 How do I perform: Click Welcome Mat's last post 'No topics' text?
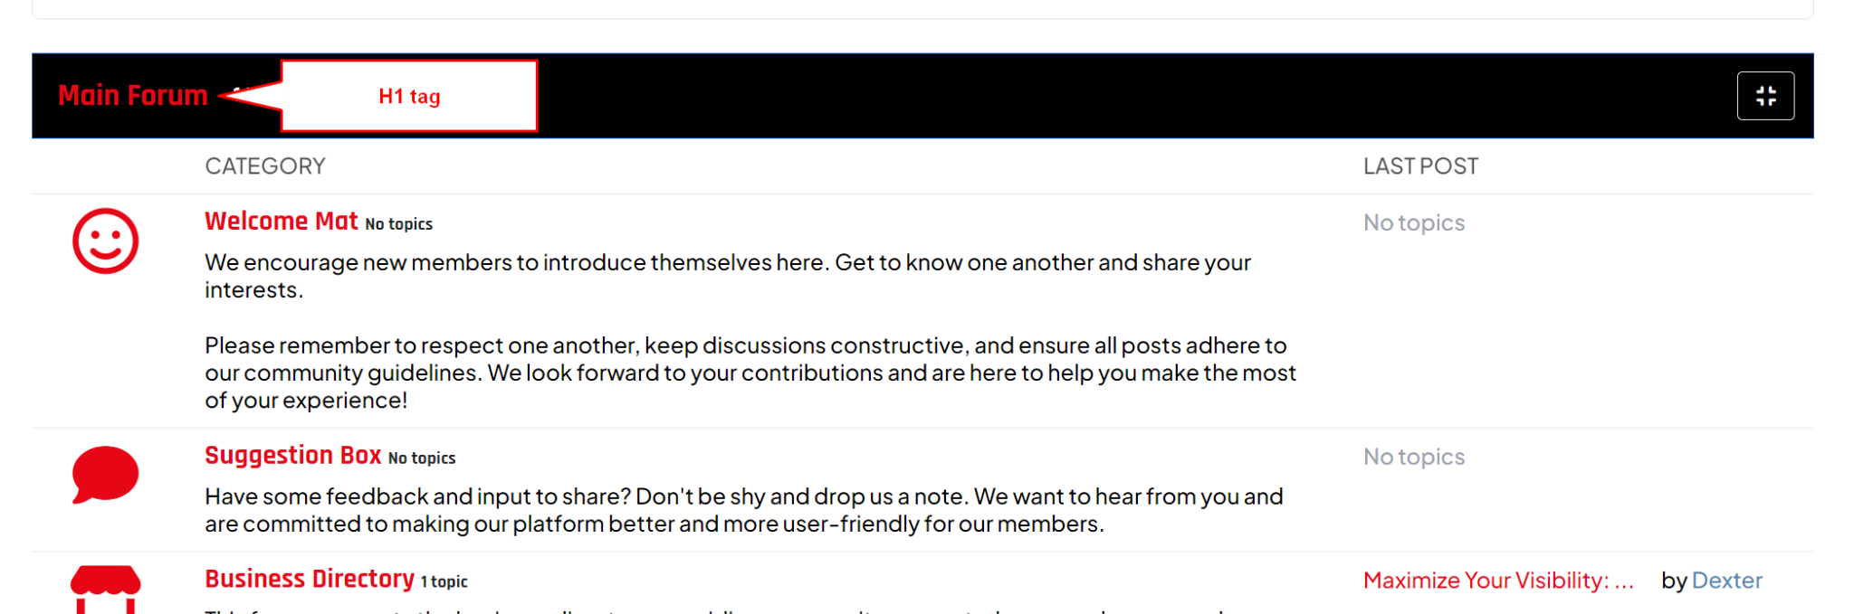(1414, 223)
